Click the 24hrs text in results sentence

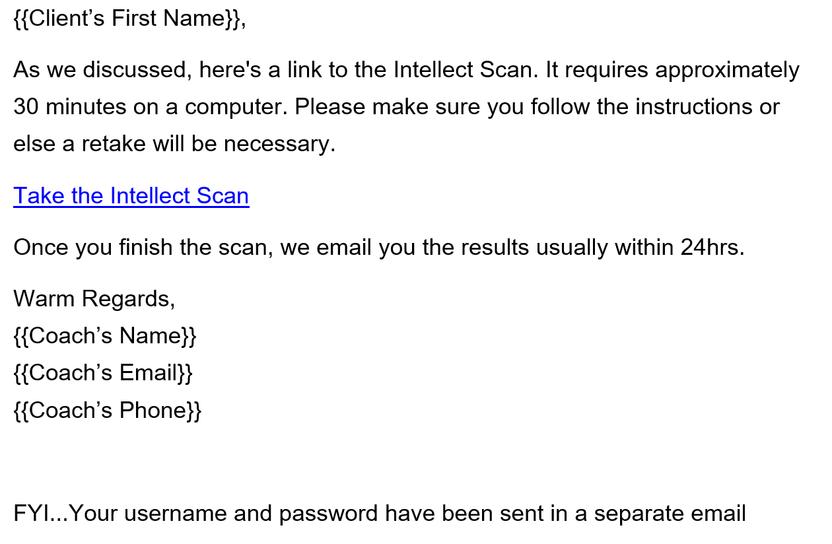click(712, 248)
